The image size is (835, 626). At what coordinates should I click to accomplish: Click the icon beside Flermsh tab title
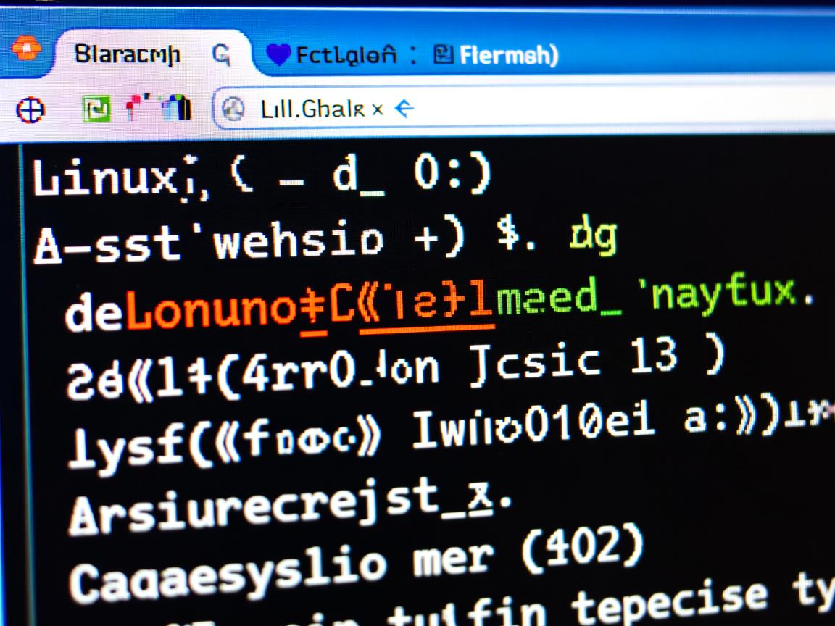click(x=442, y=54)
